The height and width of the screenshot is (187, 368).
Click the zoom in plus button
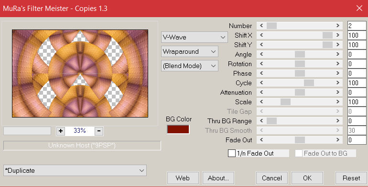pyautogui.click(x=61, y=131)
